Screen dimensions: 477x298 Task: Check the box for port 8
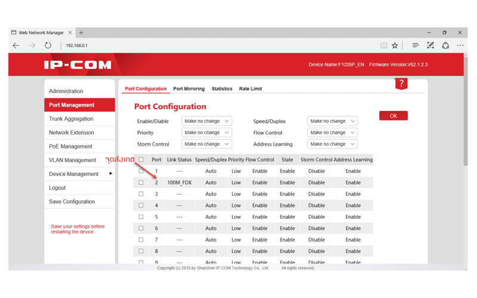point(141,251)
